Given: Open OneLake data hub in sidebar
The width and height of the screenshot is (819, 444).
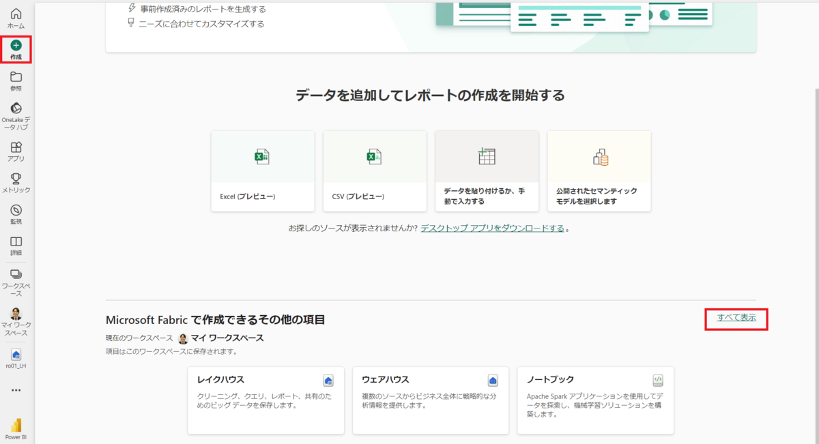Looking at the screenshot, I should 16,117.
